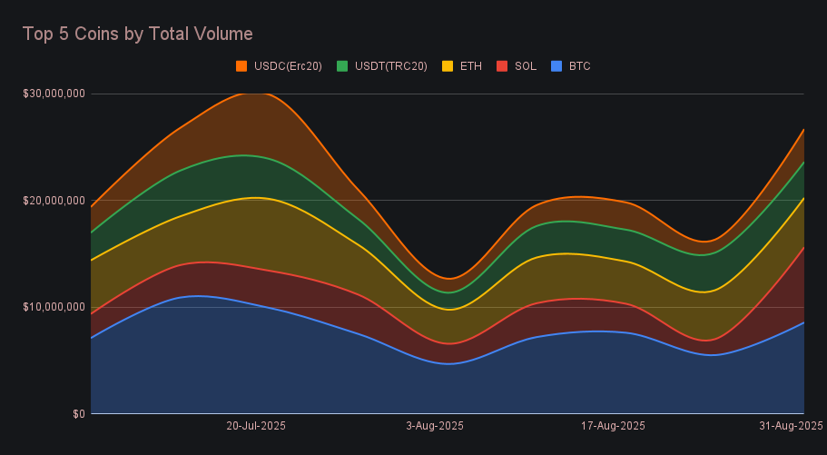Screen dimensions: 827x455
Task: Click the green USDT(TRC20) legend swatch
Action: coord(342,66)
